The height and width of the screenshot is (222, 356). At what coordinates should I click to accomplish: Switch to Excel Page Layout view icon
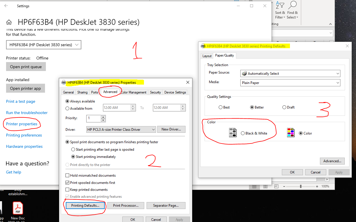(265, 186)
